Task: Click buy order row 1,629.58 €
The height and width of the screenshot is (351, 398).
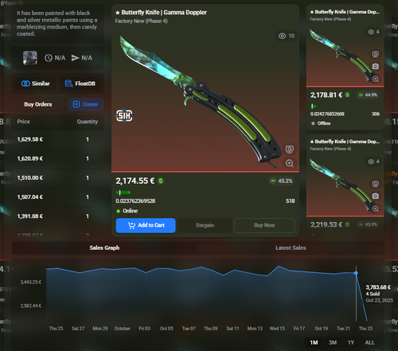Action: [x=57, y=139]
